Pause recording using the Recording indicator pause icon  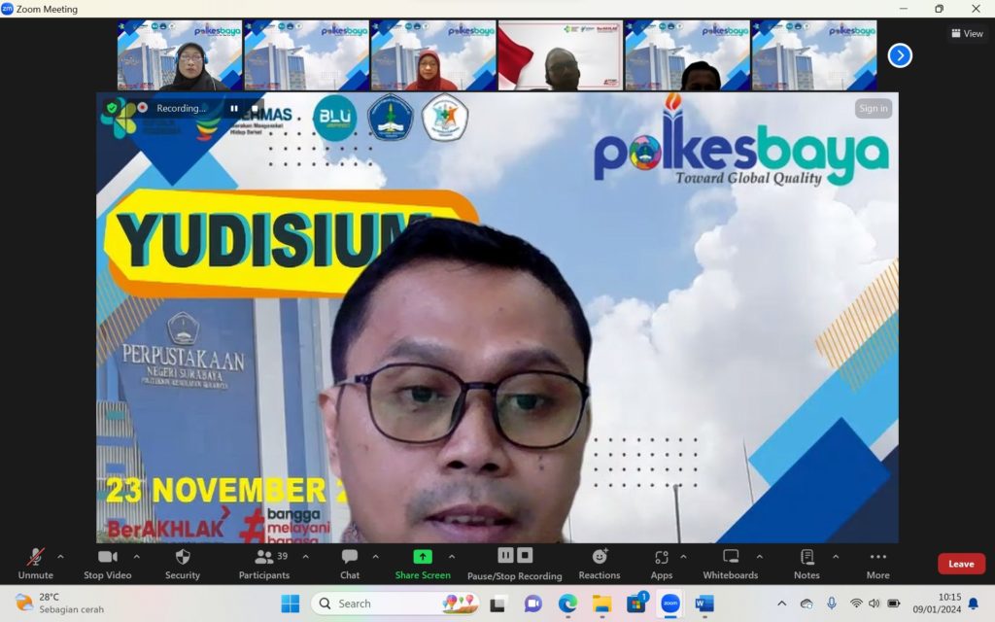(x=234, y=108)
